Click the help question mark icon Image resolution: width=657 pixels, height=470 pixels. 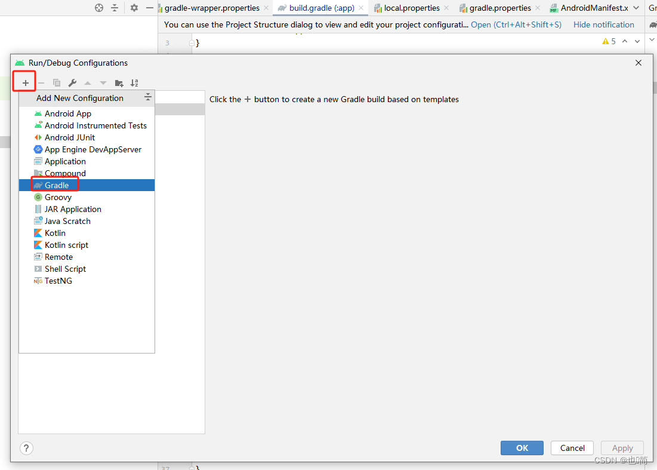(x=26, y=448)
